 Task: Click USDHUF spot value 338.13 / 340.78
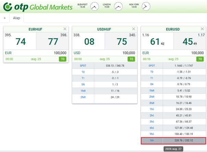(x=115, y=66)
